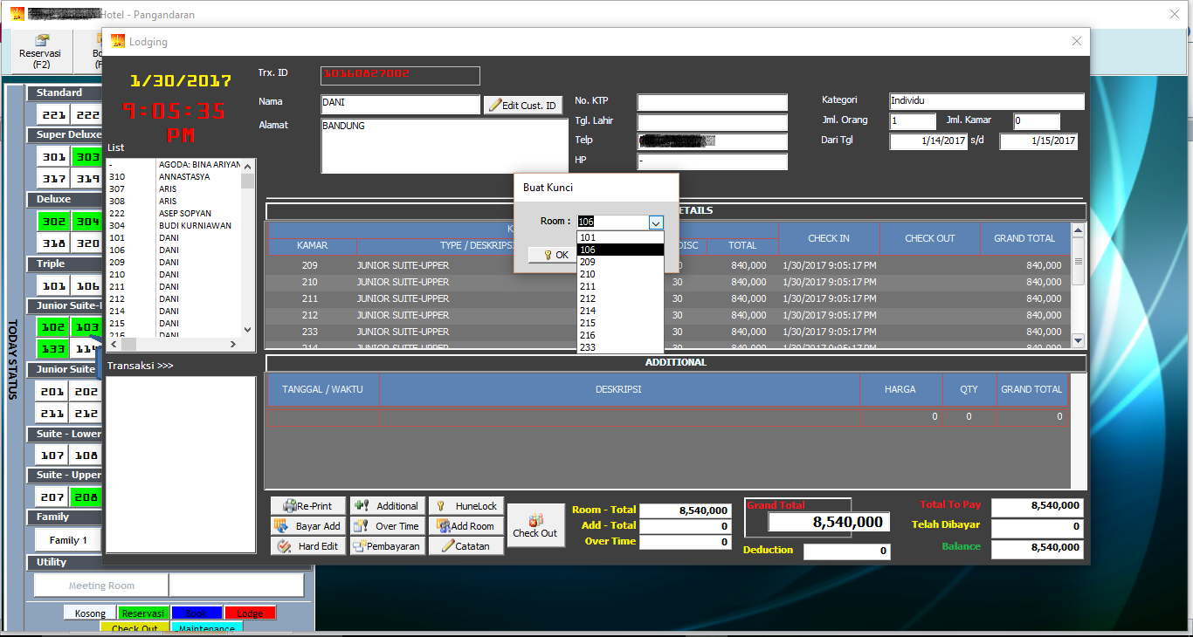Click the Nama input field
This screenshot has height=637, width=1193.
pos(400,104)
